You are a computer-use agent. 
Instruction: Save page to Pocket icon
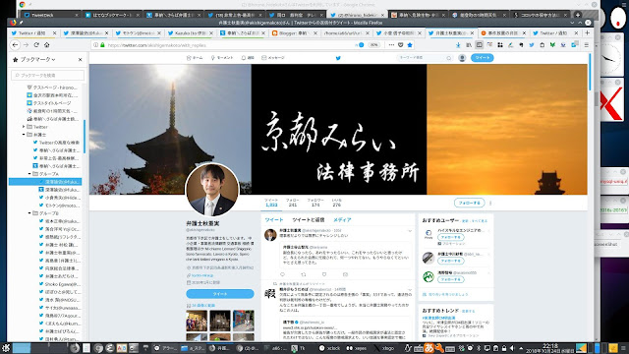click(400, 45)
